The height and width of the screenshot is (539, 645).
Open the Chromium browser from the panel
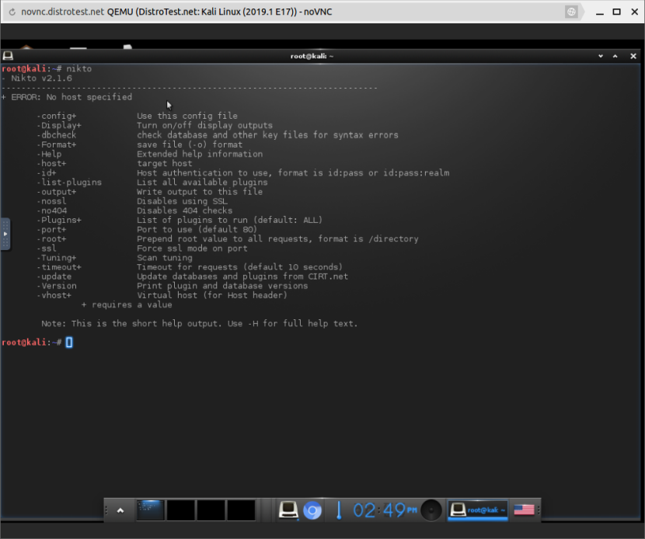tap(312, 510)
